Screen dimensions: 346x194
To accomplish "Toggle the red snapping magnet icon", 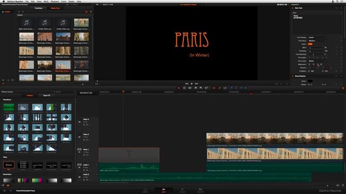I will 214,88.
